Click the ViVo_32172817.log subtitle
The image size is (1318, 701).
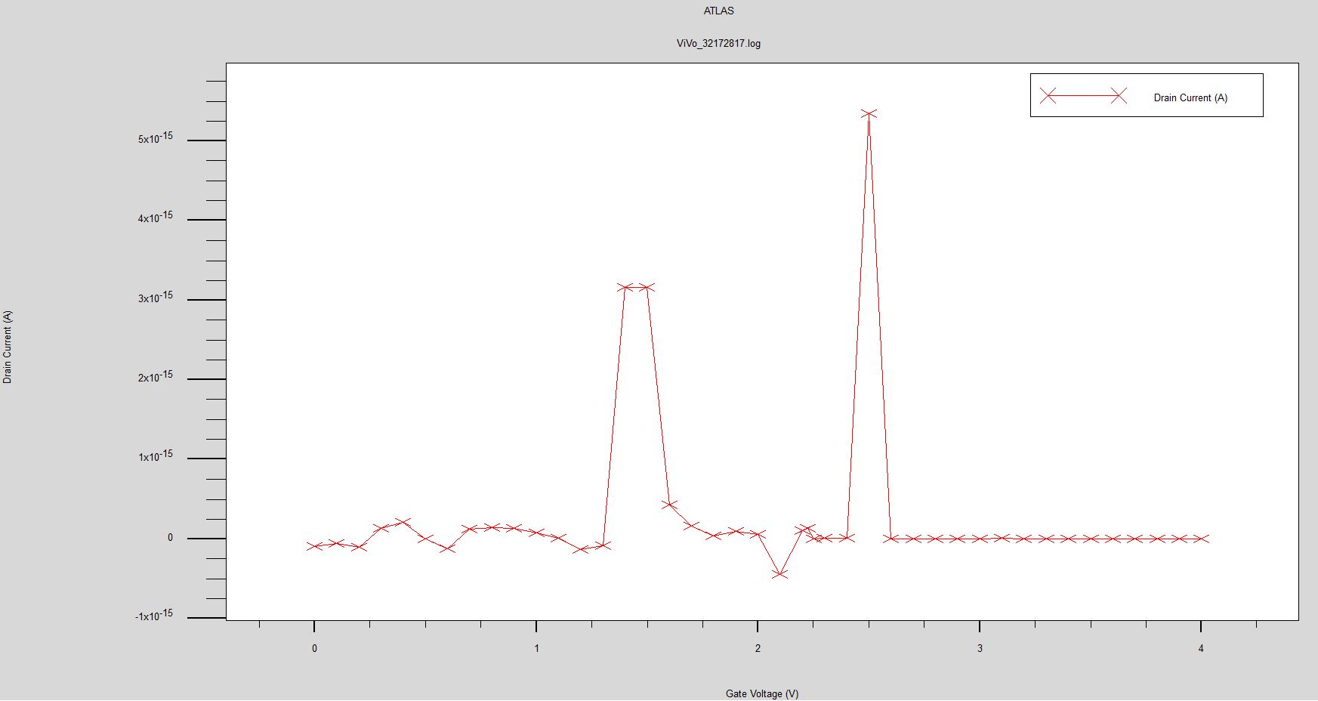[x=718, y=43]
